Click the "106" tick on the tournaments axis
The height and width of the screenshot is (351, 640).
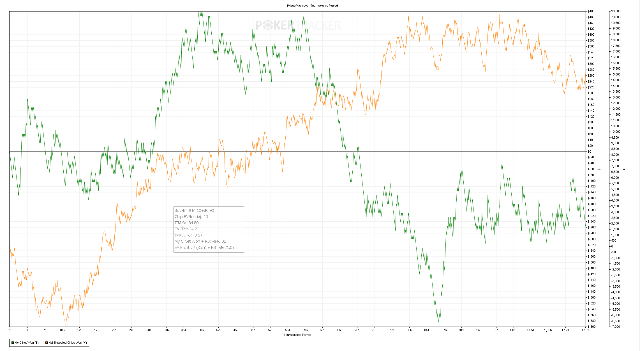pos(62,330)
